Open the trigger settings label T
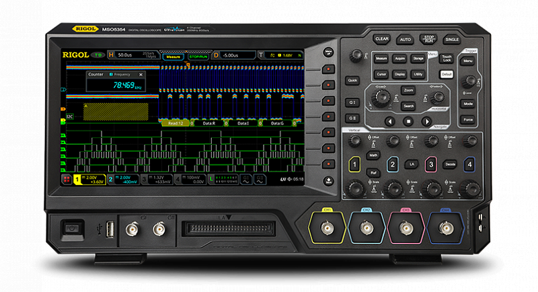This screenshot has width=538, height=292. point(261,54)
